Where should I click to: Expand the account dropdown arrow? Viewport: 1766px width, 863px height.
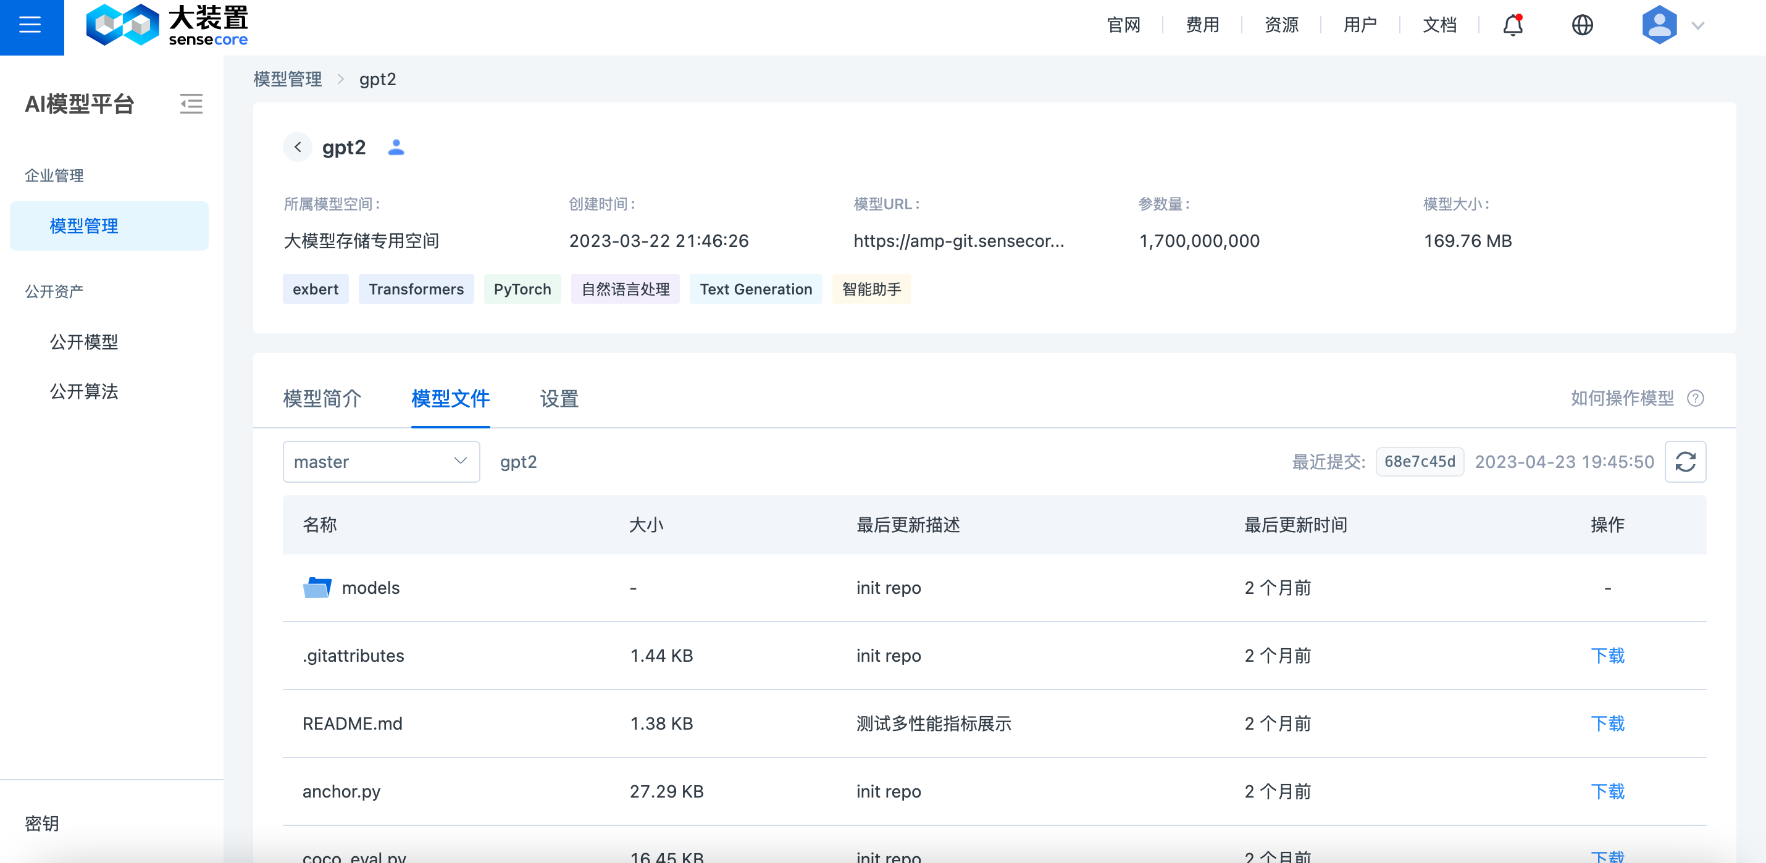(x=1697, y=26)
